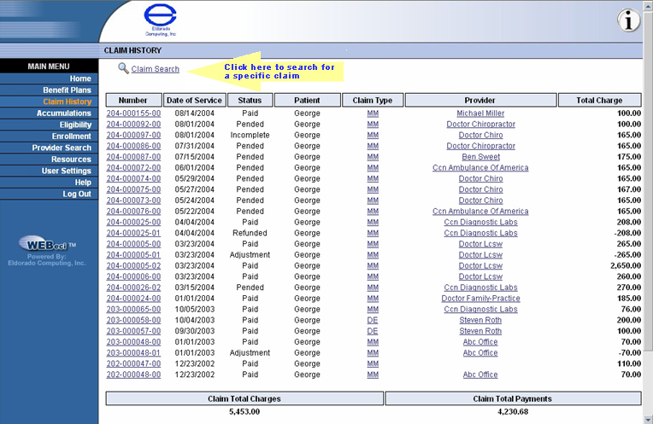Click the Date of Service column header
The width and height of the screenshot is (653, 424).
point(194,100)
